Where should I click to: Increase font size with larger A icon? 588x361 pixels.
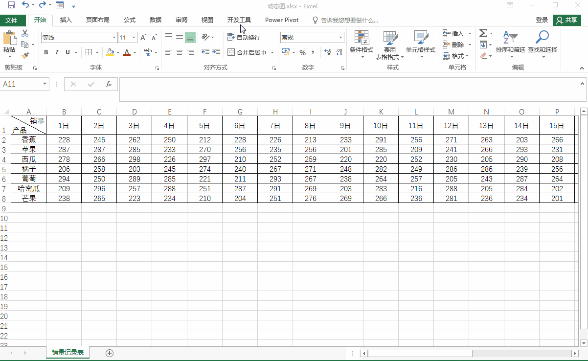click(x=143, y=38)
